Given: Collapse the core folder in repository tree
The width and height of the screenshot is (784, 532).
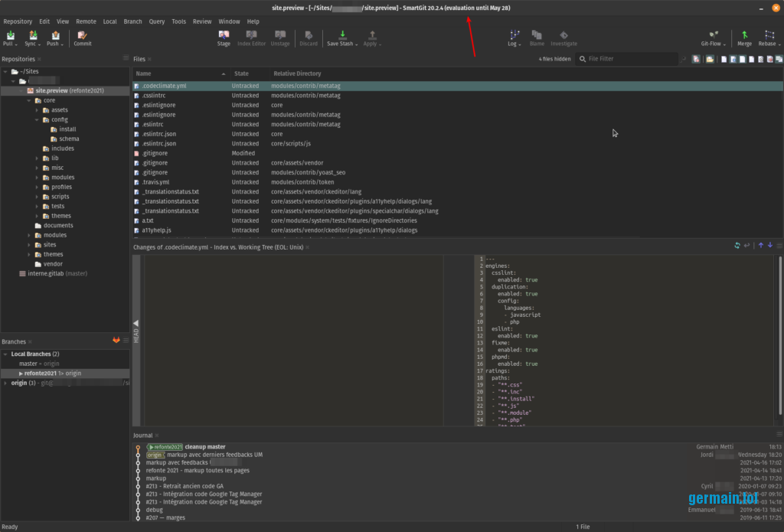Looking at the screenshot, I should click(x=28, y=100).
